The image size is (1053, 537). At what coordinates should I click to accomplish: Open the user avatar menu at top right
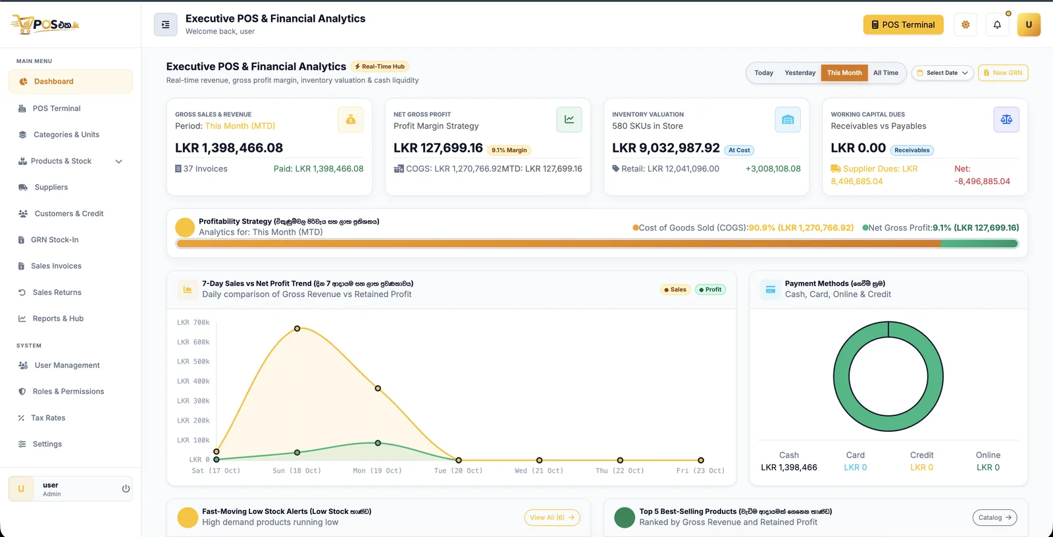[x=1029, y=24]
